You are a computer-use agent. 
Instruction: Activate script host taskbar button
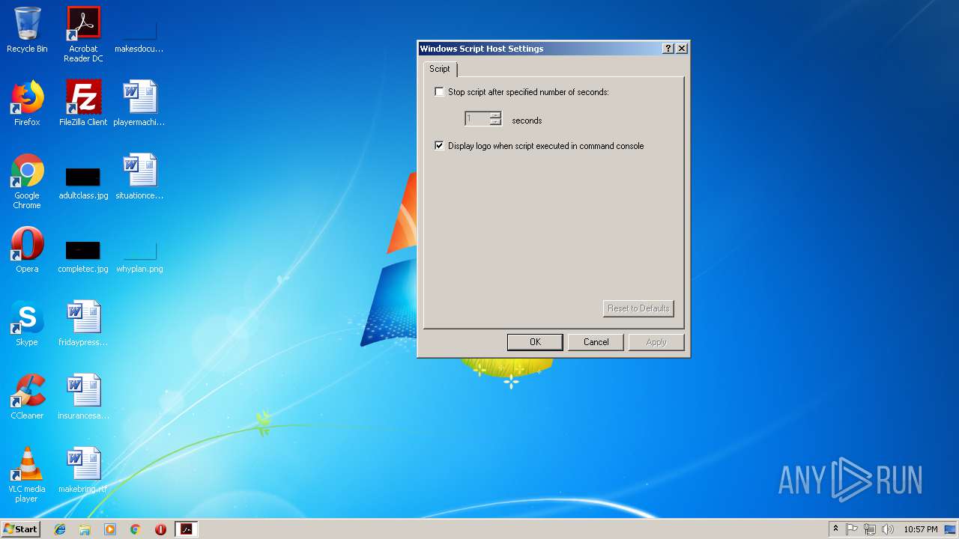tap(187, 529)
